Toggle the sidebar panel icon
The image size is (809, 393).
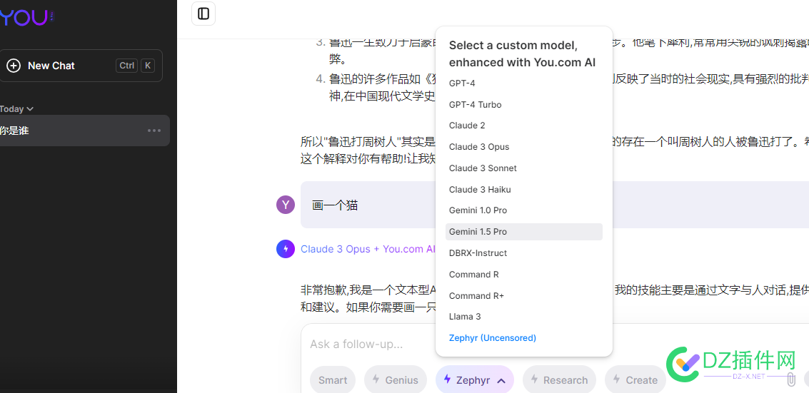203,14
